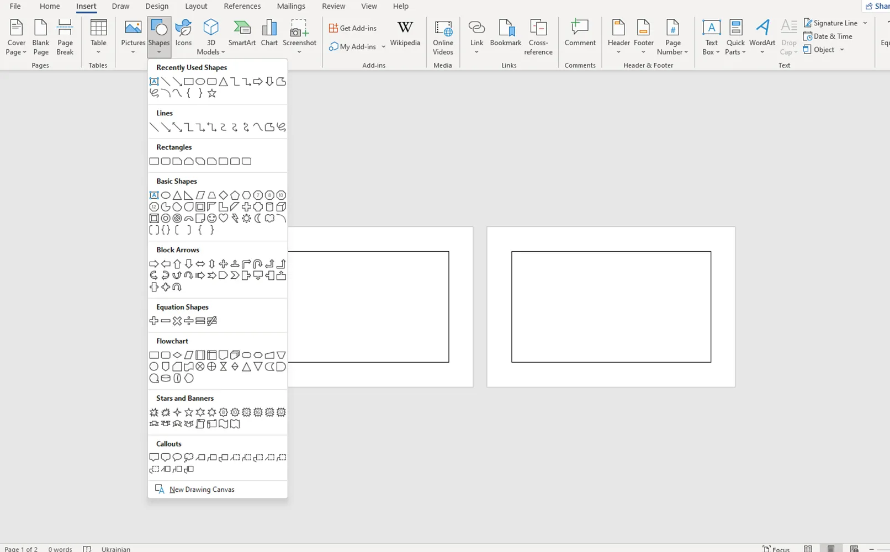Viewport: 890px width, 552px height.
Task: Select the Pentagon shape in Basic Shapes
Action: (235, 195)
